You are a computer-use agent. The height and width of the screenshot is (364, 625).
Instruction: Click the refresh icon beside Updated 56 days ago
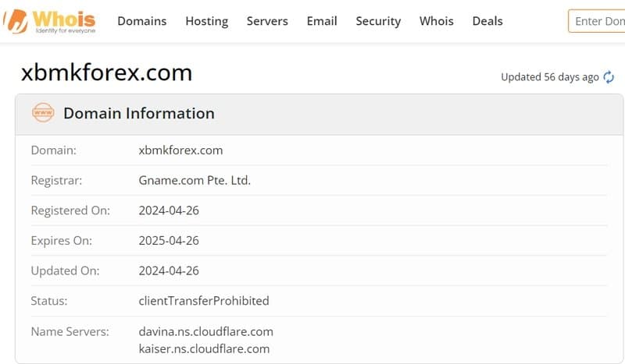click(609, 77)
